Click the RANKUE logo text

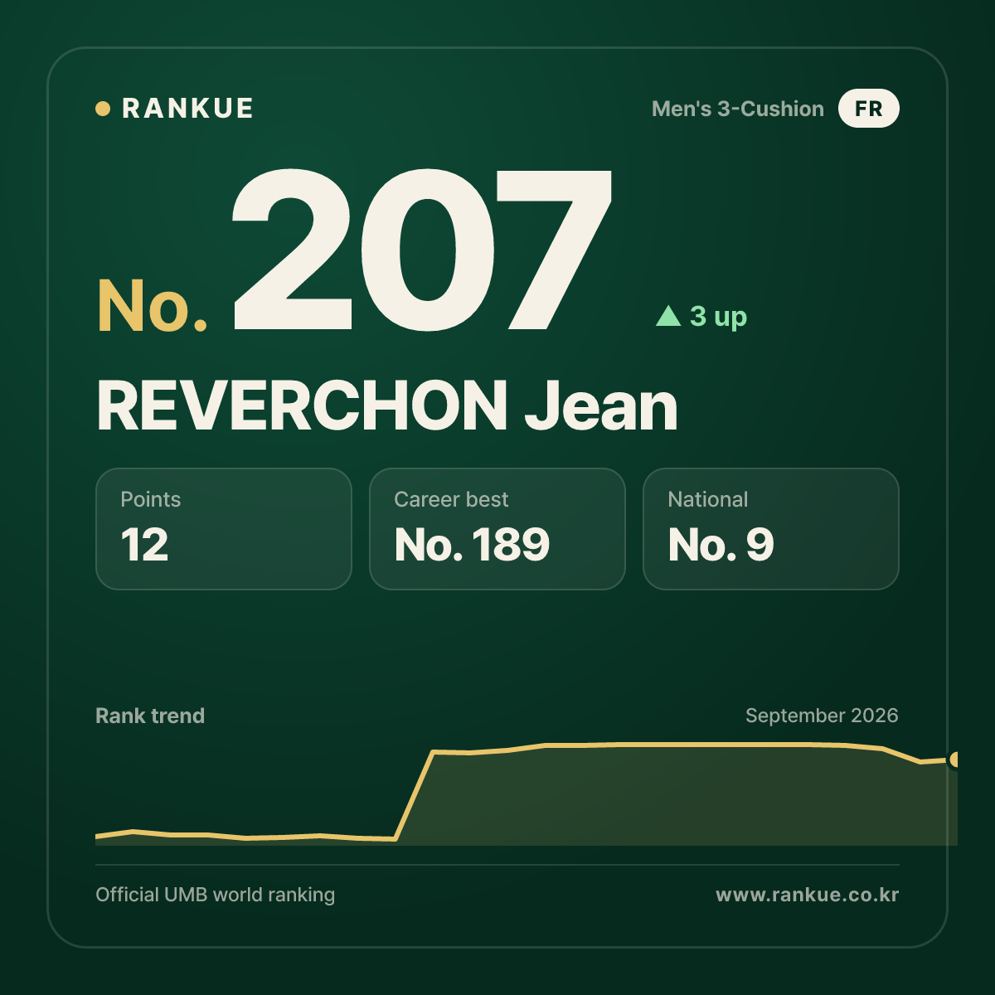(x=187, y=109)
